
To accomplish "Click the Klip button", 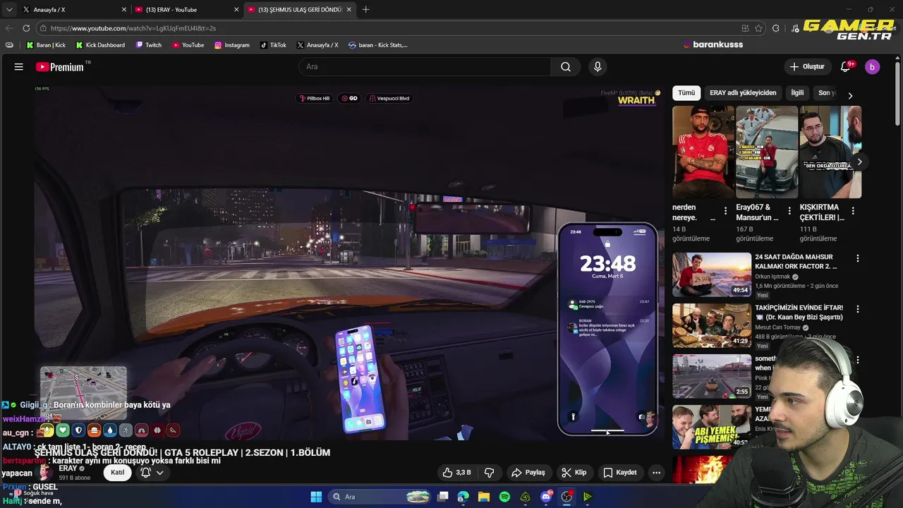I will coord(574,473).
